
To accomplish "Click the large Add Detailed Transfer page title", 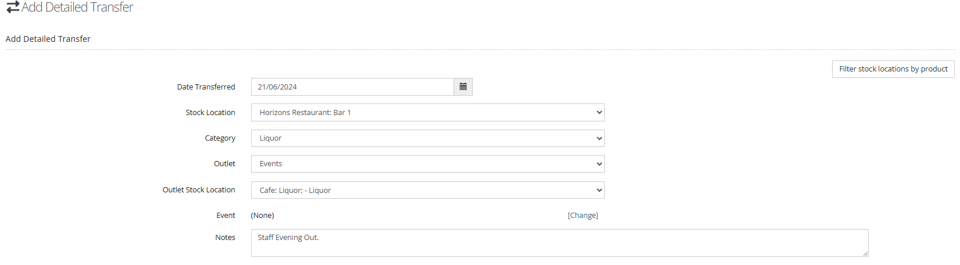I will 77,8.
